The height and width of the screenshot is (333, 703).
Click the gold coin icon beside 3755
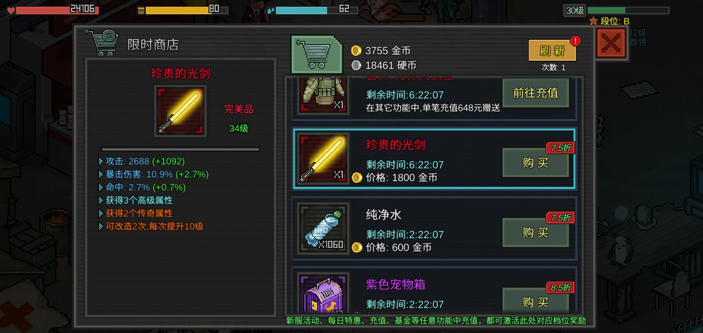pos(356,51)
